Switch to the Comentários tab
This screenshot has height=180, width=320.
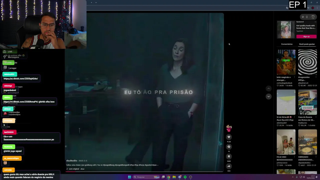[x=287, y=44]
